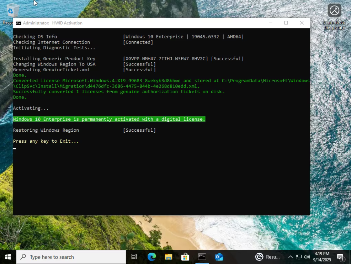
Task: Select the Command Prompt taskbar icon
Action: click(x=202, y=257)
